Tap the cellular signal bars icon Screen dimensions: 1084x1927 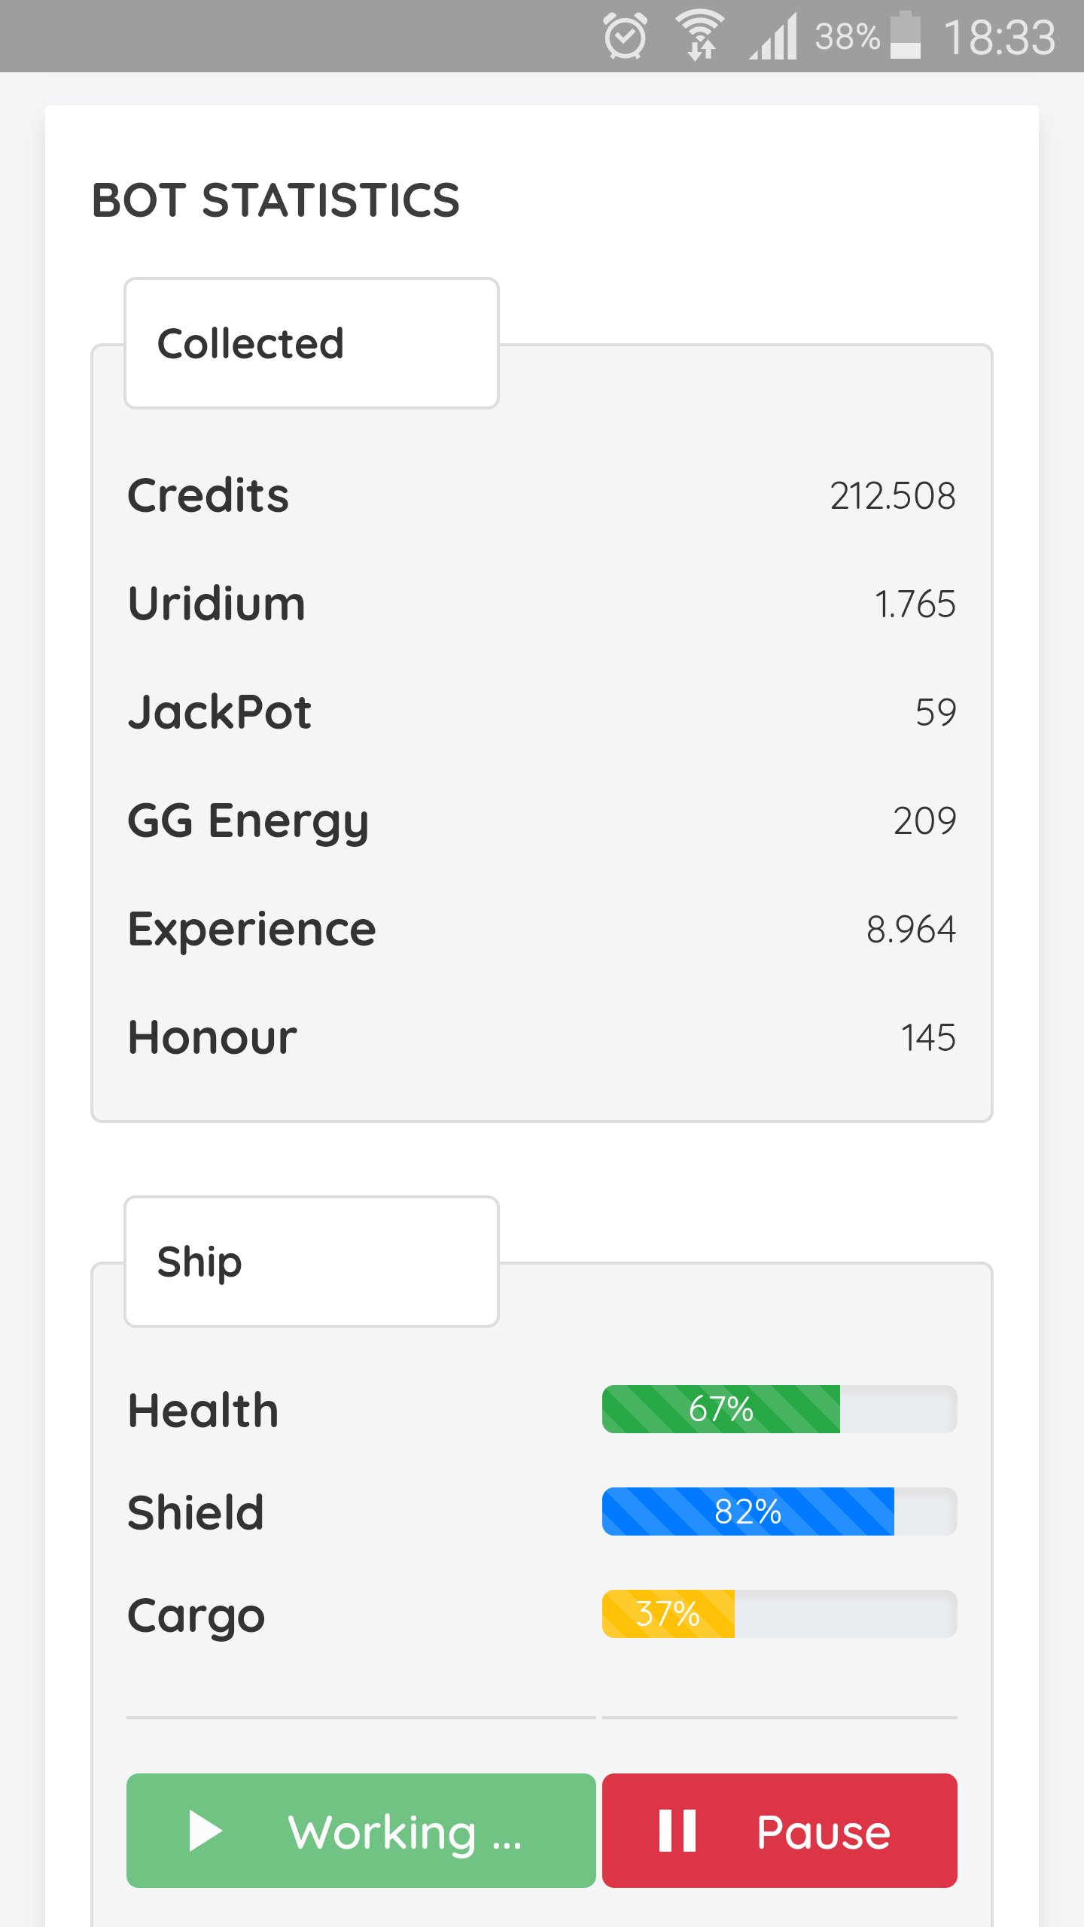click(x=773, y=36)
